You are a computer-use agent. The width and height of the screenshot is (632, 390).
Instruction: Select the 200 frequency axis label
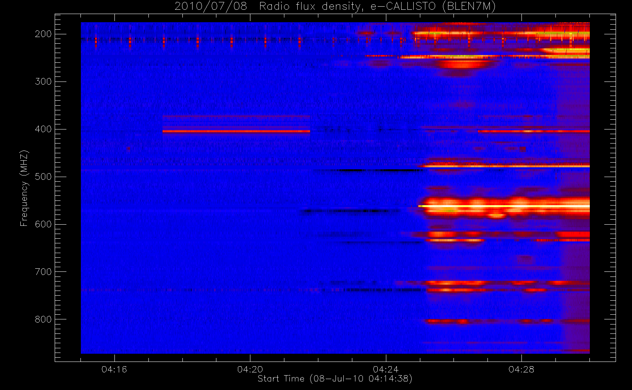pos(43,34)
